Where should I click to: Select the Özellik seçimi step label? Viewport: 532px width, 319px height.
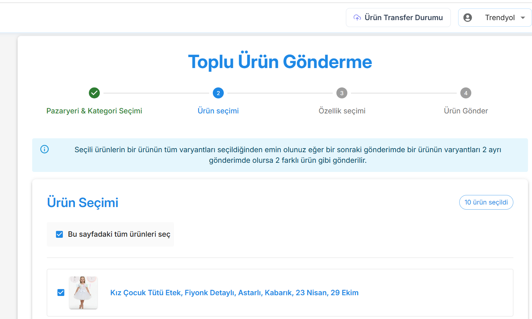point(342,111)
